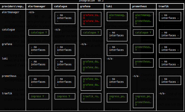This screenshot has width=185, height=112.
Task: Click 'no interfaces' cell, grafana row loki column
Action: pyautogui.click(x=117, y=50)
